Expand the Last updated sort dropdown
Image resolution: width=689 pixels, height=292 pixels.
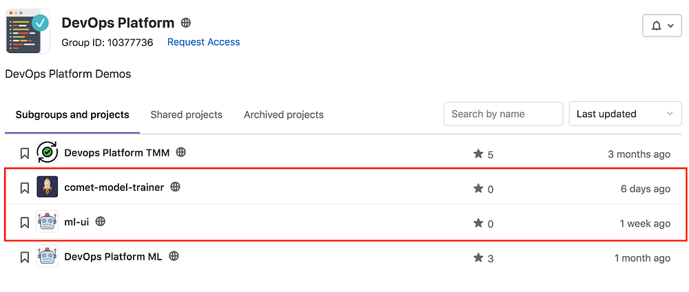coord(624,114)
